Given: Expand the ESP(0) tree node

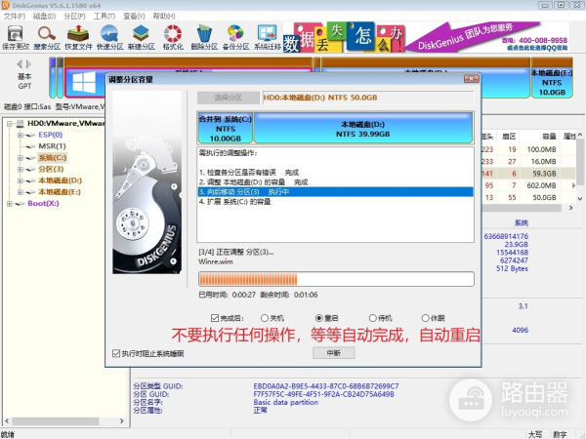Looking at the screenshot, I should [x=21, y=136].
